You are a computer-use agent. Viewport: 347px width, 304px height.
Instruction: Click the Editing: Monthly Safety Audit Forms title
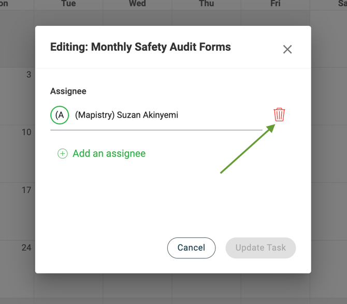pyautogui.click(x=140, y=47)
